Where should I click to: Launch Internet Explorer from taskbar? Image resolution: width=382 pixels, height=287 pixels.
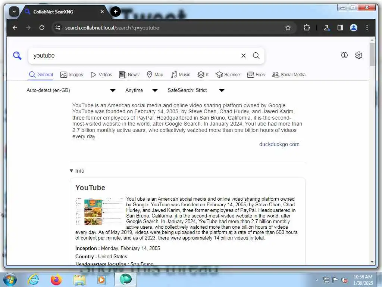pos(33,280)
